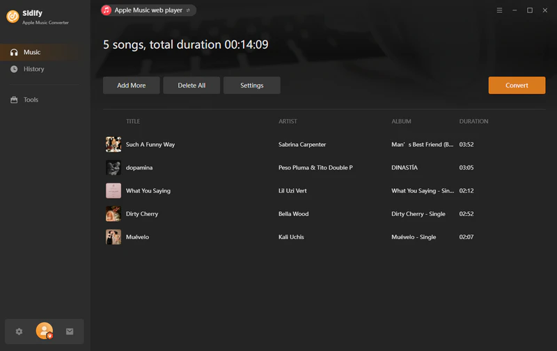Click artist Lil Uzi Vert
The height and width of the screenshot is (351, 557).
point(292,190)
